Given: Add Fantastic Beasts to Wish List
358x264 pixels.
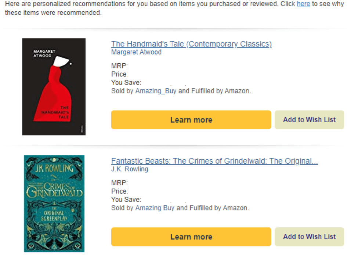Looking at the screenshot, I should pos(309,237).
